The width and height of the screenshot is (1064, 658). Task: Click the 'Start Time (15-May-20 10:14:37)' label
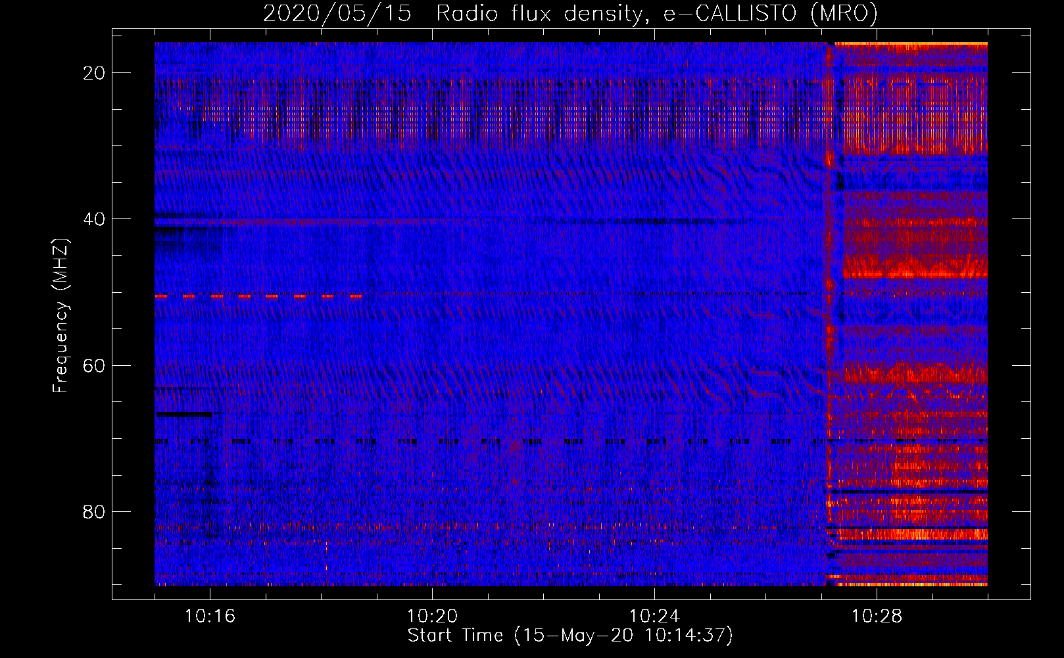point(570,636)
